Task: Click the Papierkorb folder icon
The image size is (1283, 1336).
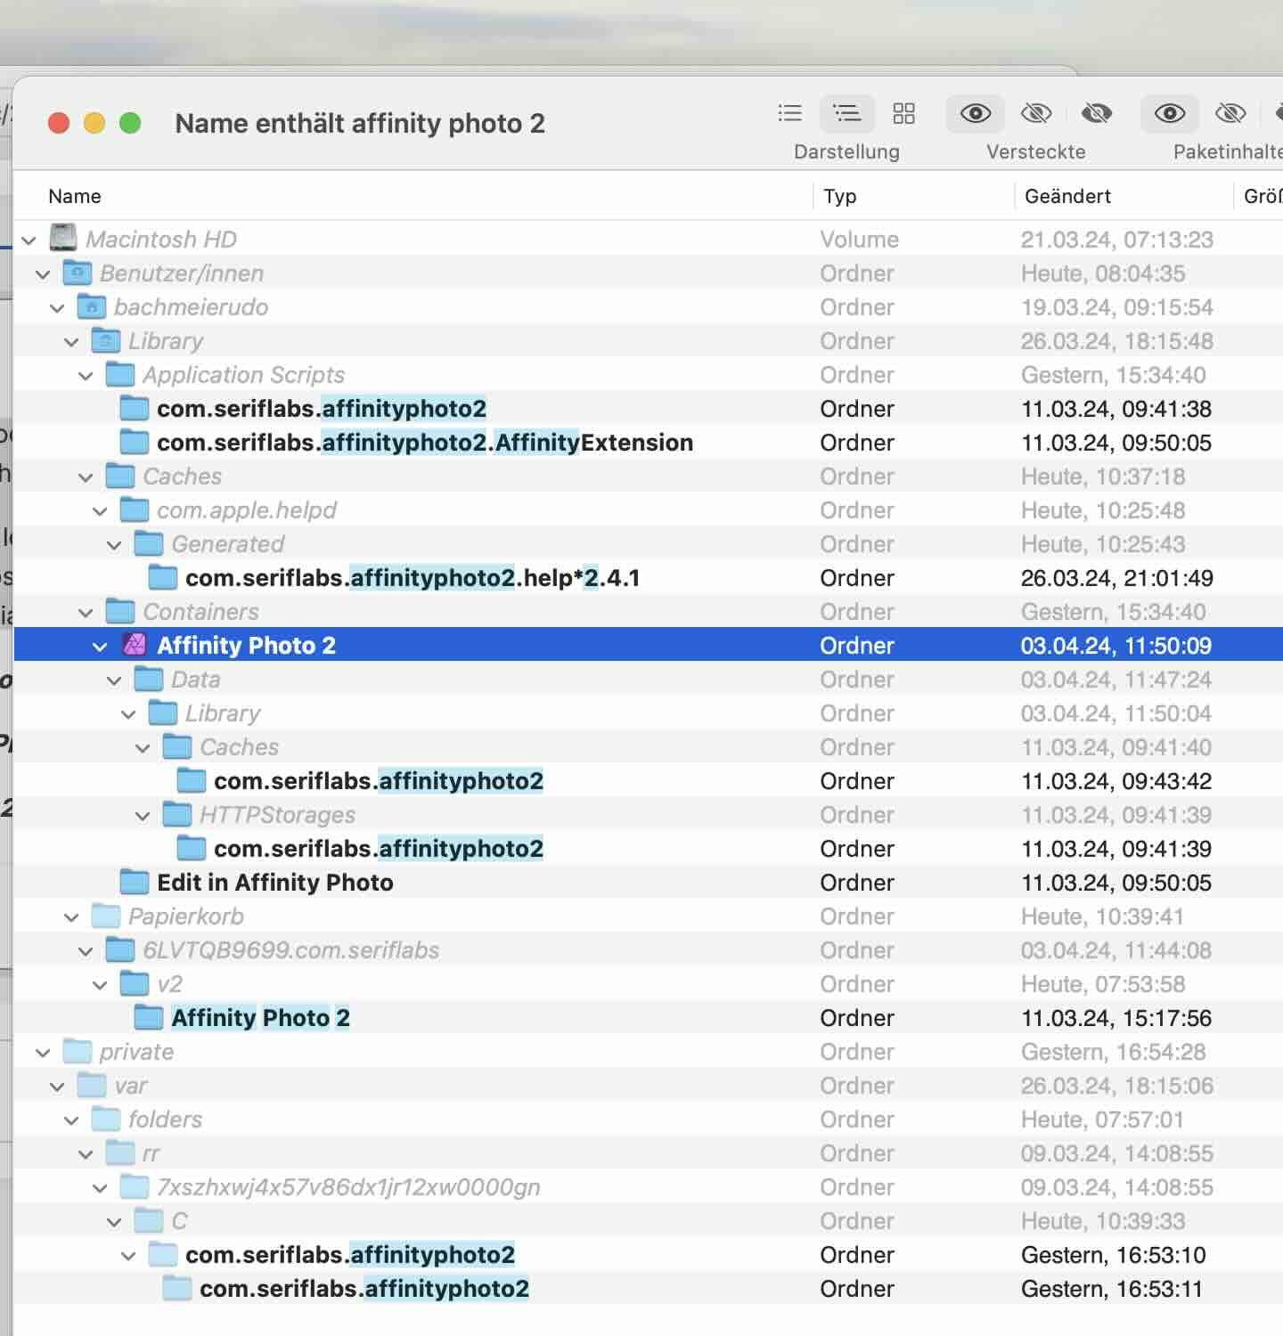Action: click(106, 916)
